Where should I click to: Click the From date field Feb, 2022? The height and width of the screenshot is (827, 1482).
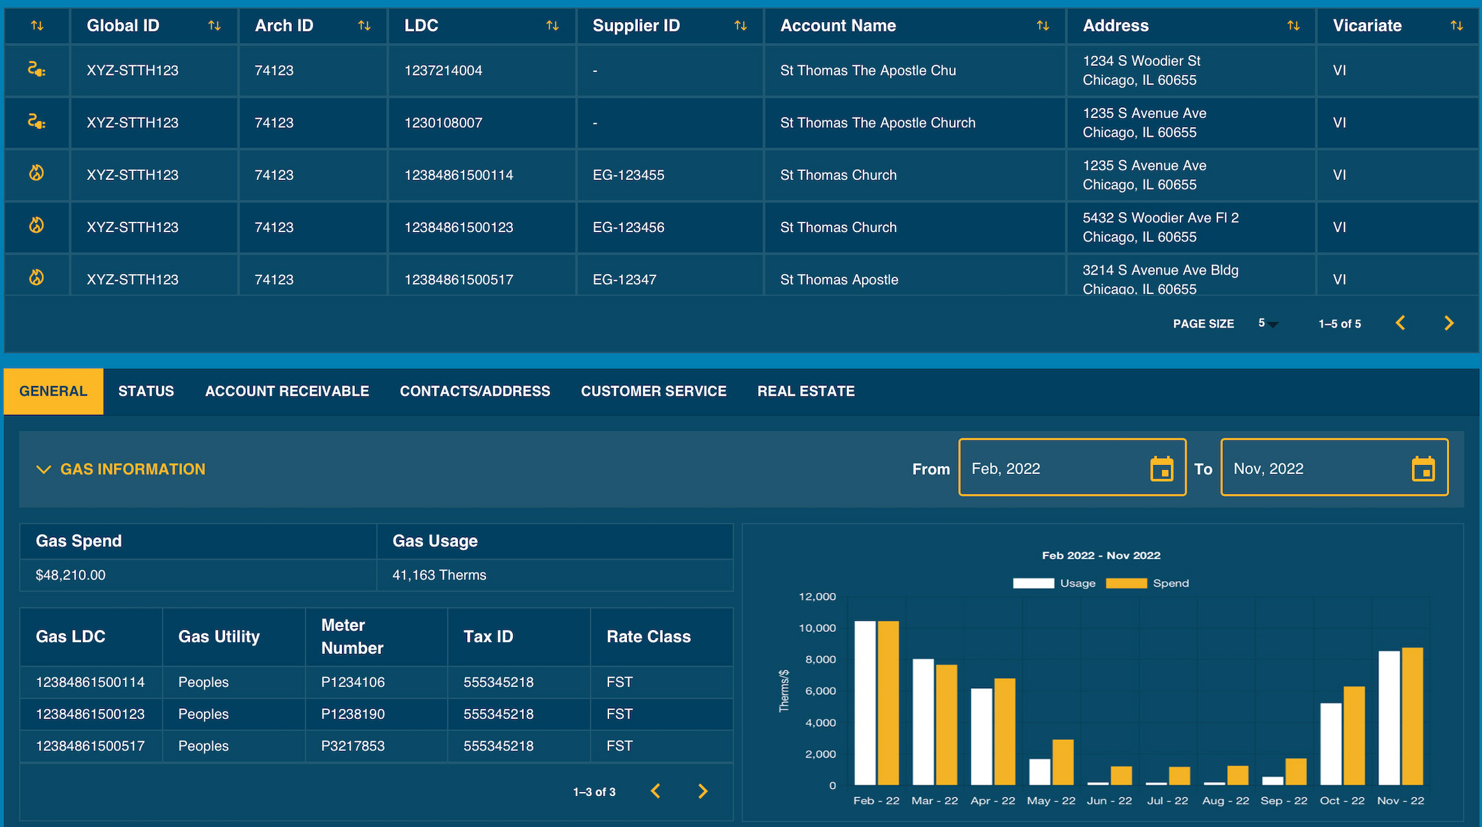(x=1072, y=468)
